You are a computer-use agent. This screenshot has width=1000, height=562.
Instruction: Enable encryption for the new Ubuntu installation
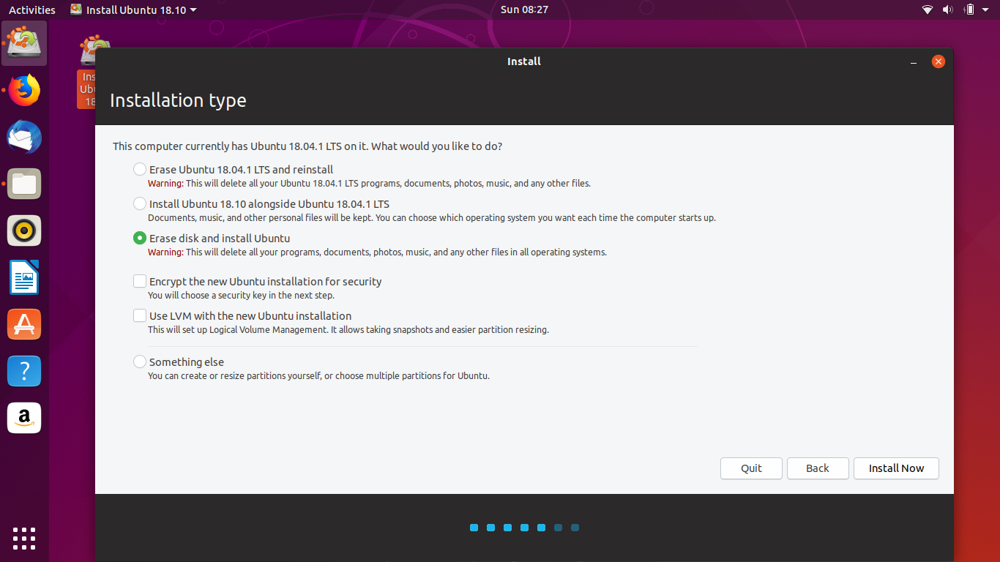(139, 280)
